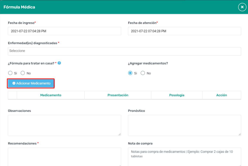The image size is (248, 166).
Task: Open Enfermedad(es) diagnosticadas select field
Action: coord(125,51)
